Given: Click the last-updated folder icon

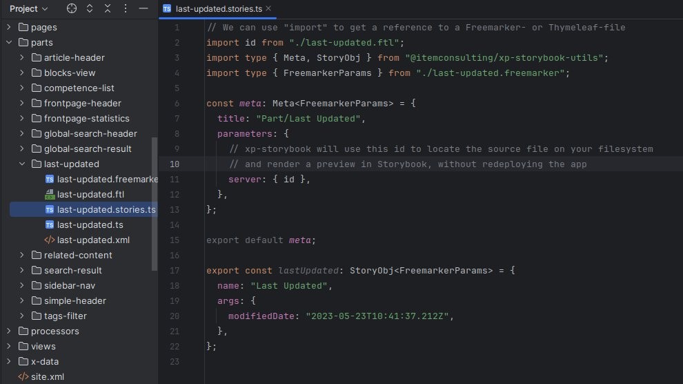Looking at the screenshot, I should [x=37, y=164].
